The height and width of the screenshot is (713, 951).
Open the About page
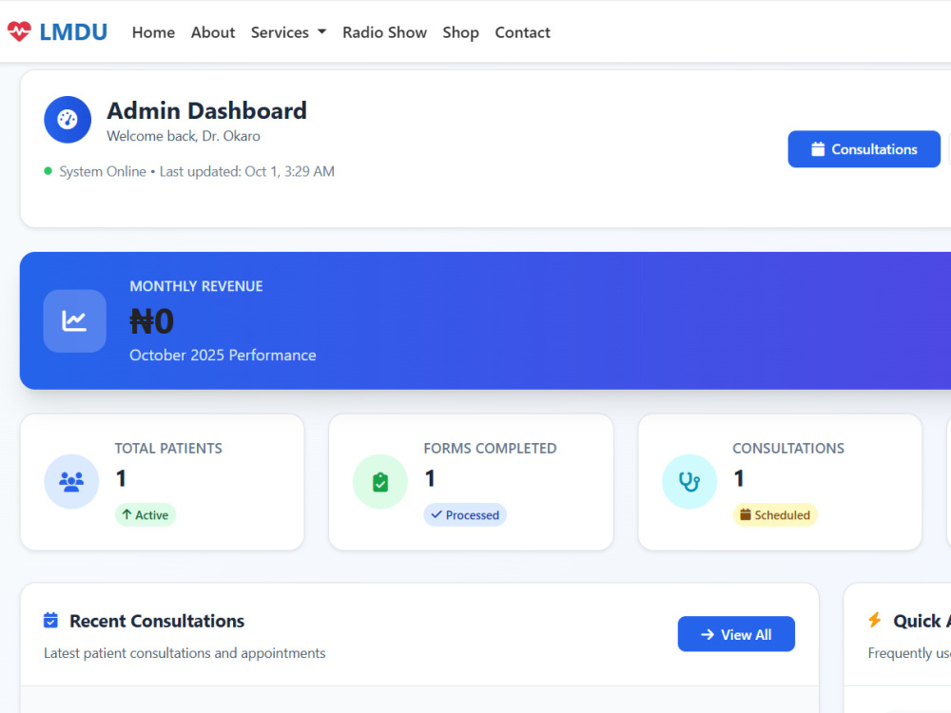pyautogui.click(x=213, y=32)
